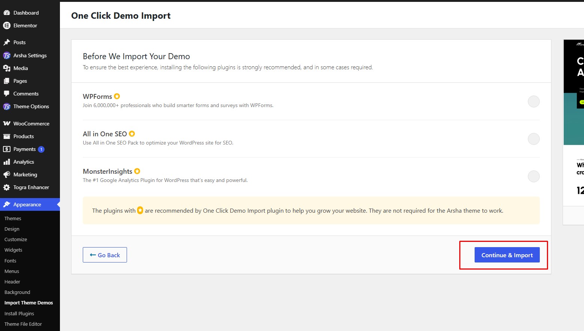Click the Arsha Settings icon

pyautogui.click(x=7, y=55)
